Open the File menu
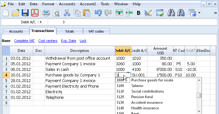 click(11, 4)
